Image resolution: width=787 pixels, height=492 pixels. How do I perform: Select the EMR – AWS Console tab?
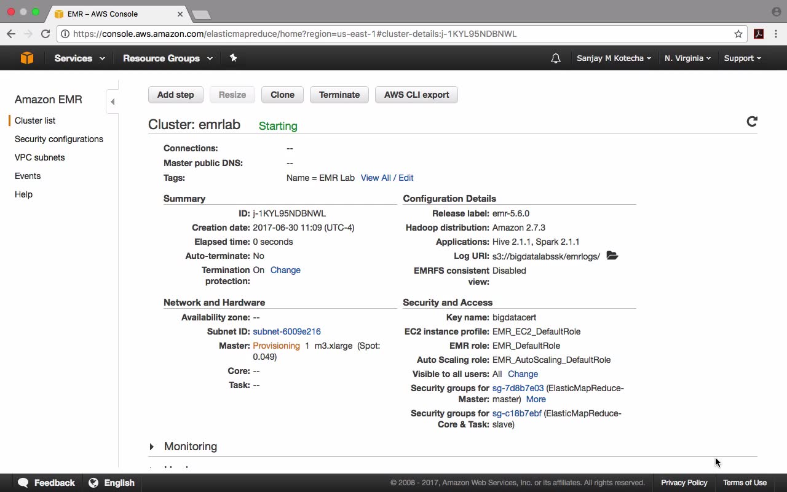[116, 14]
